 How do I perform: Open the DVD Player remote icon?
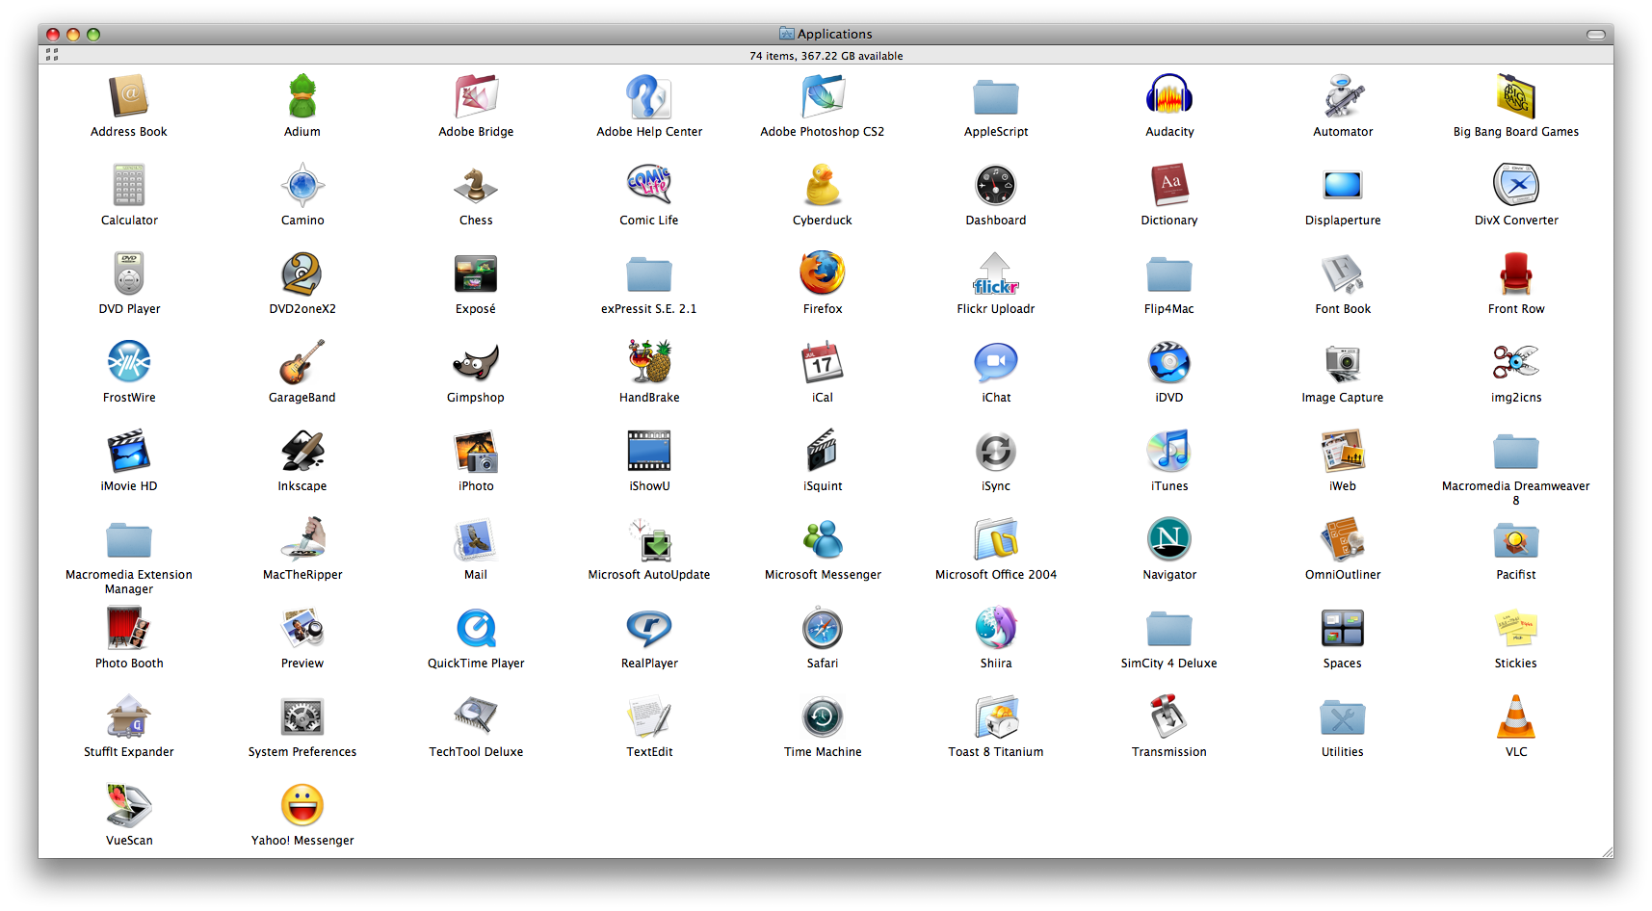pyautogui.click(x=129, y=273)
